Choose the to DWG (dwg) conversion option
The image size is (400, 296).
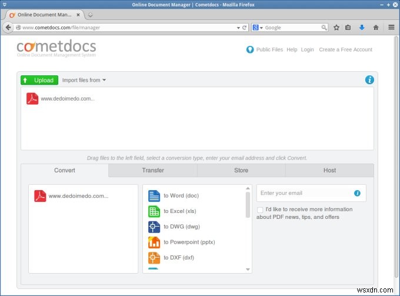click(x=182, y=227)
